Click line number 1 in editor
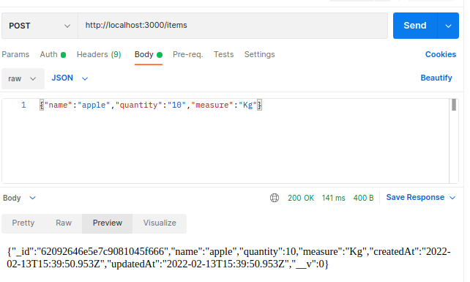Screen dimensions: 470x282 pyautogui.click(x=23, y=105)
